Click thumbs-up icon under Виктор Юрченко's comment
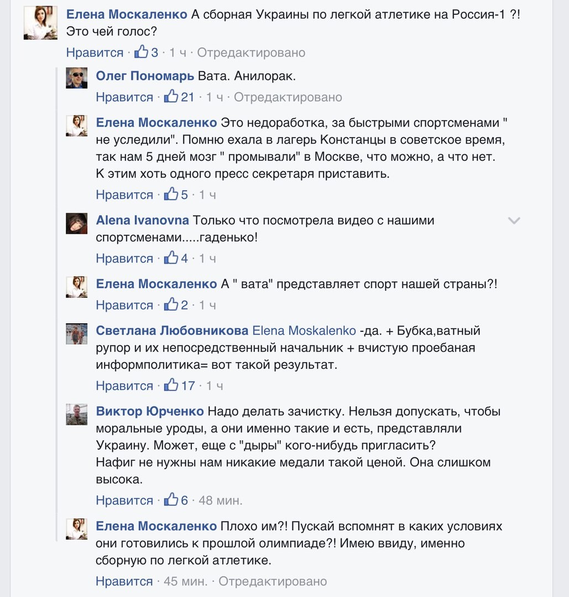Screen dimensions: 569x597 (171, 500)
